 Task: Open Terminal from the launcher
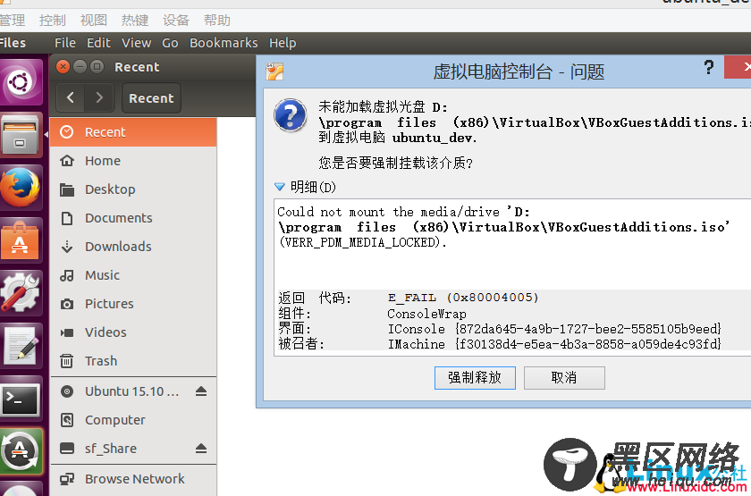click(20, 399)
